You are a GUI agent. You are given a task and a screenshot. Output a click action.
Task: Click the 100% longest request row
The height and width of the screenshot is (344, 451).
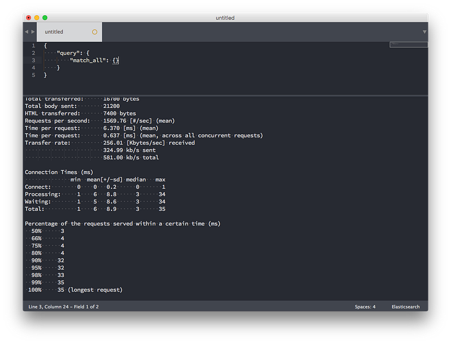(75, 290)
